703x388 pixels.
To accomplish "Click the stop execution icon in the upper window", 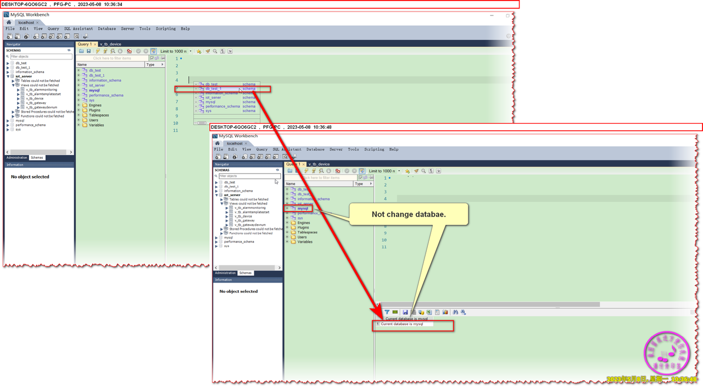I will 120,51.
